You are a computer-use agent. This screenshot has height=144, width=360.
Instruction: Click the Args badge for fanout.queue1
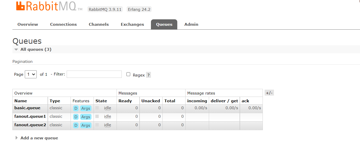86,117
